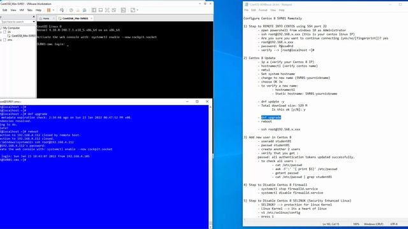Click inside the CentOS VM console screen
This screenshot has width=408, height=229.
pos(125,60)
